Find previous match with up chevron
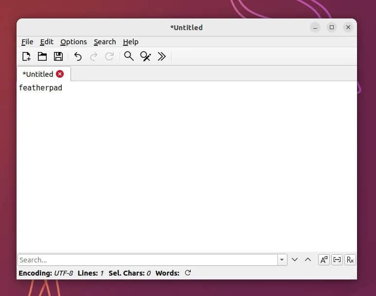Image resolution: width=376 pixels, height=296 pixels. 308,260
